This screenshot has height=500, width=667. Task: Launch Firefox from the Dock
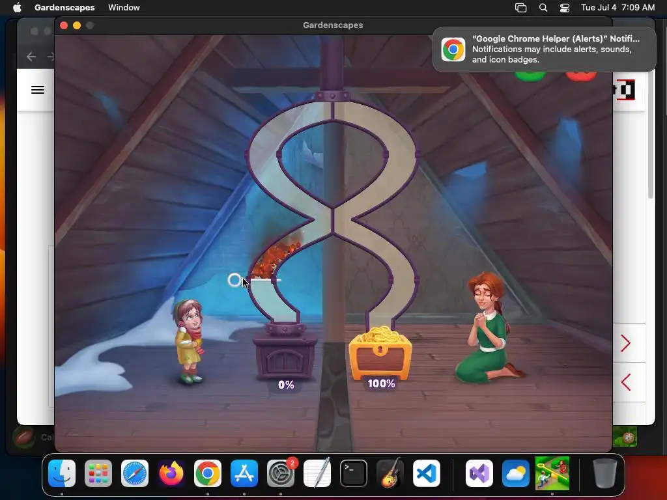click(171, 473)
